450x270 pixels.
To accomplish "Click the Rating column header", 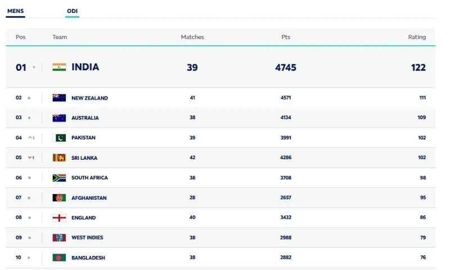I will [417, 37].
